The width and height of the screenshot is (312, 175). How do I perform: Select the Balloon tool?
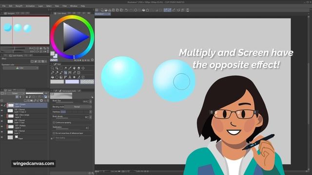coord(75,77)
